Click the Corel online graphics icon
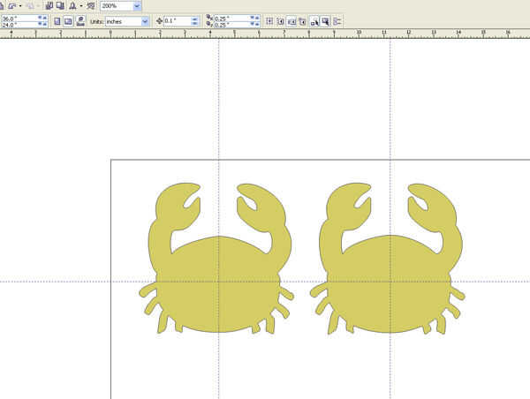530x399 pixels. pos(91,6)
